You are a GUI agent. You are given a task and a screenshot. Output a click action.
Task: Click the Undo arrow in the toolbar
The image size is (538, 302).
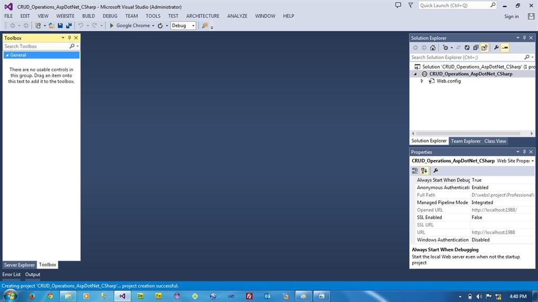[x=80, y=25]
